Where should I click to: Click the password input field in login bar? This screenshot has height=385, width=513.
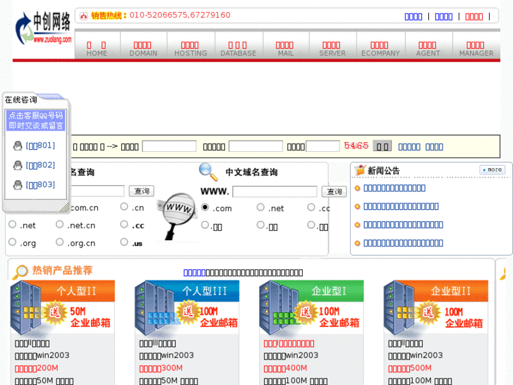click(x=255, y=146)
